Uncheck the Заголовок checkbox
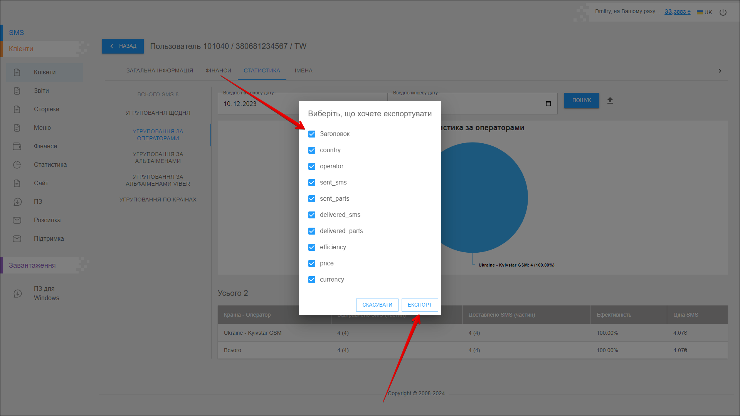Viewport: 740px width, 416px height. pyautogui.click(x=312, y=134)
